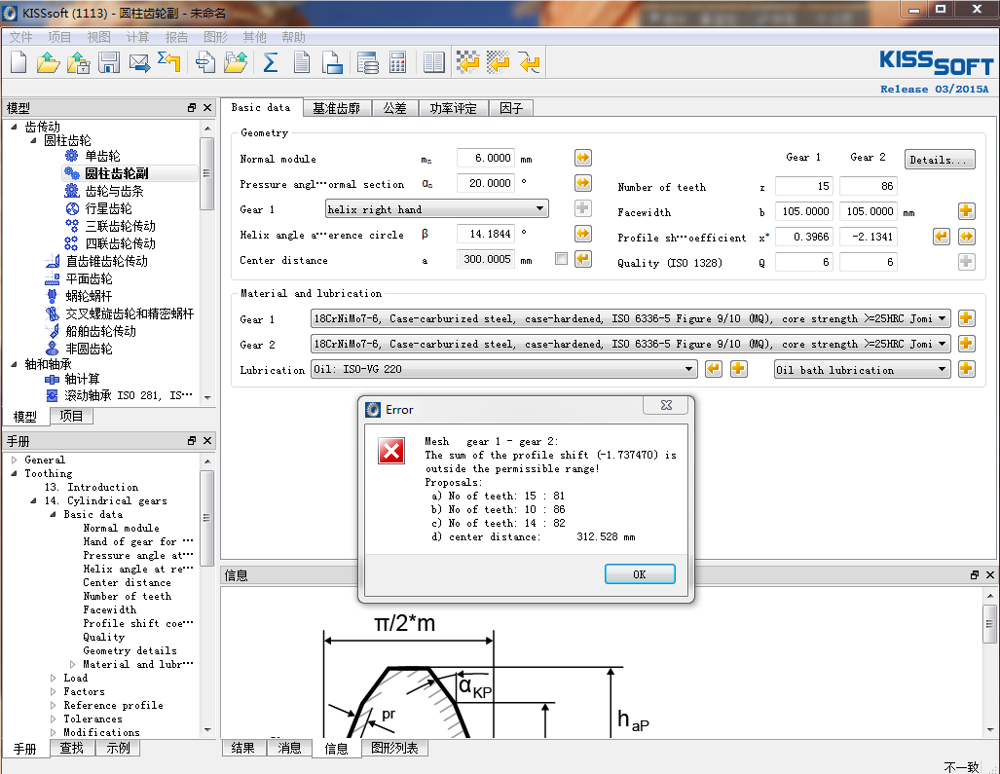Toggle the Center distance checkbox

coord(561,259)
